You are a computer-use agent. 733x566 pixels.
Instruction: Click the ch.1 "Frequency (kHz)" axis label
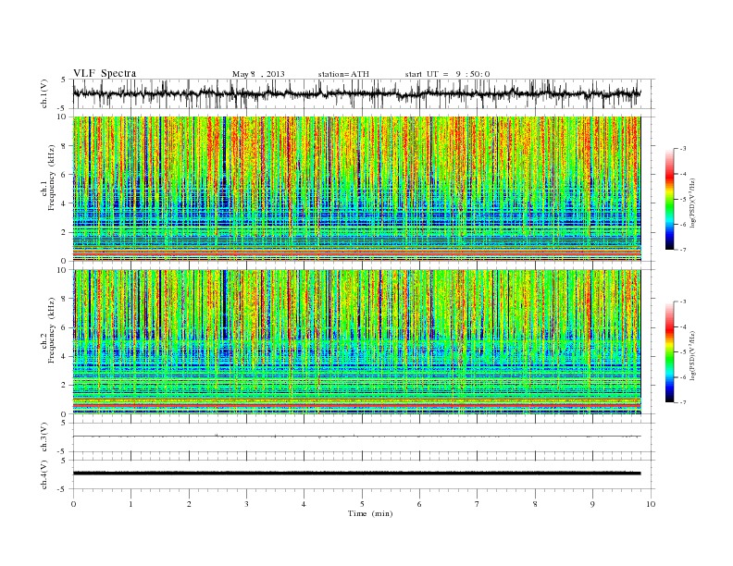tap(51, 178)
